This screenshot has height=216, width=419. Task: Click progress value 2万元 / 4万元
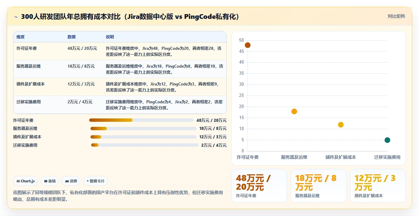214,145
